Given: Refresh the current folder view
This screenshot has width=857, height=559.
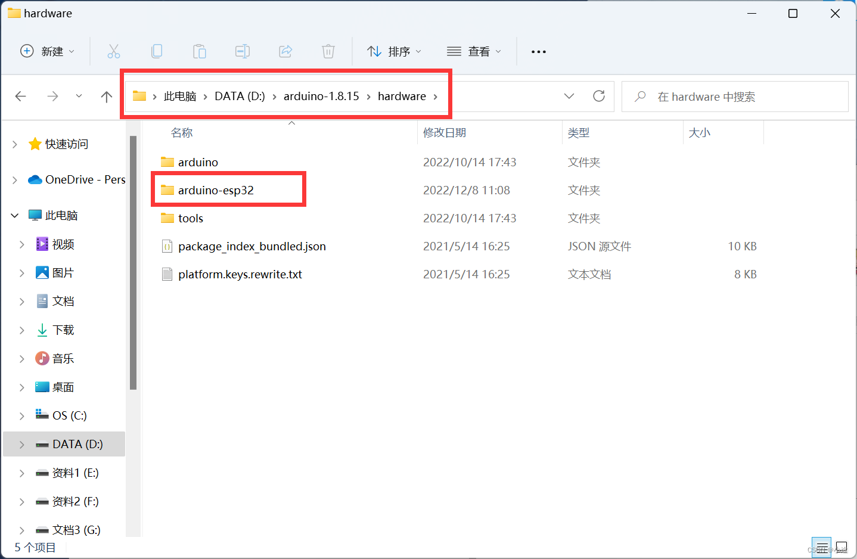Looking at the screenshot, I should pyautogui.click(x=599, y=96).
